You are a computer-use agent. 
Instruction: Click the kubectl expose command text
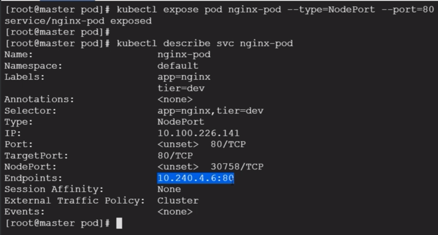coord(275,9)
